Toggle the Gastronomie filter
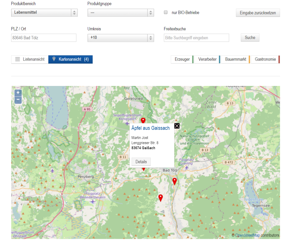This screenshot has width=291, height=240. [265, 60]
